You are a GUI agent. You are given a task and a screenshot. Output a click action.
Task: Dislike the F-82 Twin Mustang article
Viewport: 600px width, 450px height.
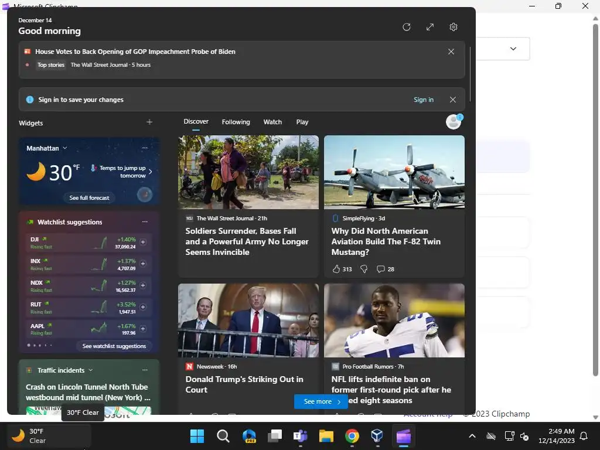pyautogui.click(x=364, y=269)
